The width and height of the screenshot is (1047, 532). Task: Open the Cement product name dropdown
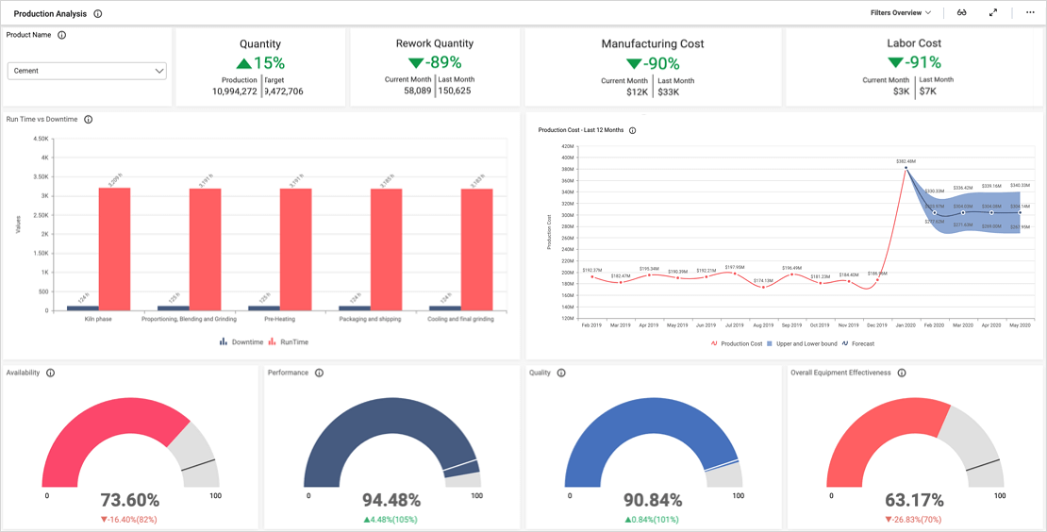point(87,71)
